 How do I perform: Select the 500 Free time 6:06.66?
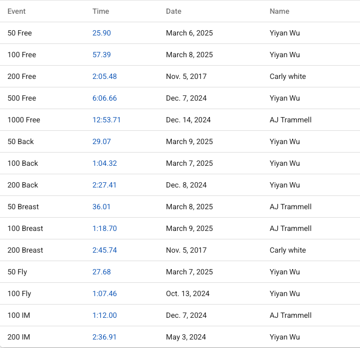pyautogui.click(x=104, y=98)
